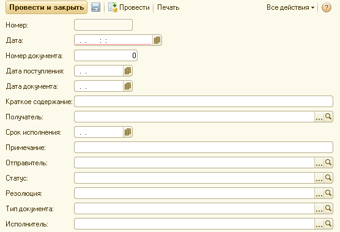This screenshot has width=340, height=232.
Task: Click the floppy disk save icon
Action: point(95,7)
